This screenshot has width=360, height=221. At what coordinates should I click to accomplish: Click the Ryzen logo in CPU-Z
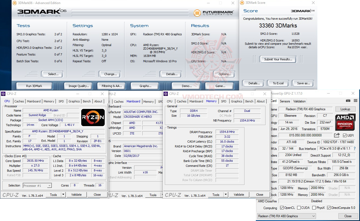pyautogui.click(x=93, y=118)
